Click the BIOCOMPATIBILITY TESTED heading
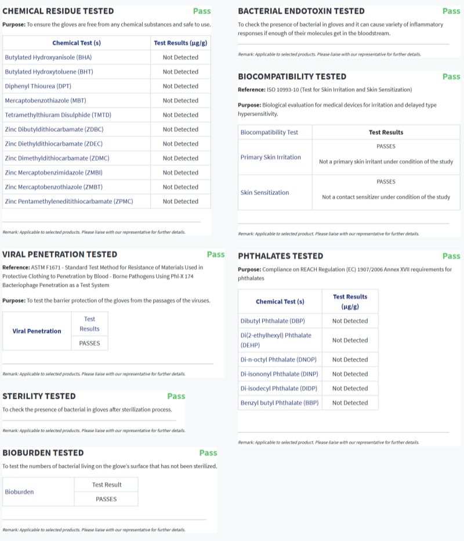 pyautogui.click(x=292, y=77)
